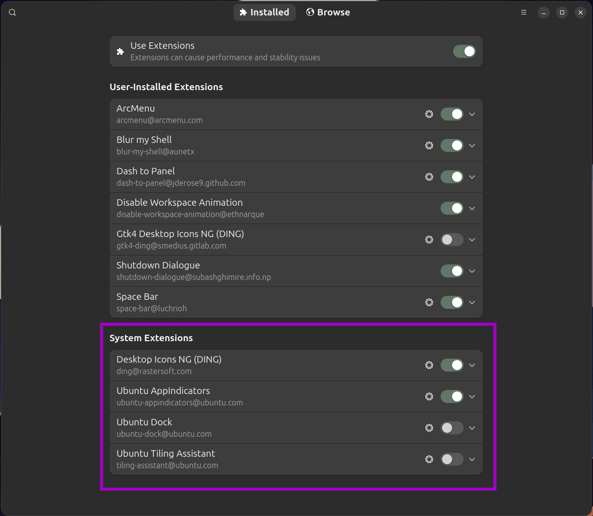593x516 pixels.
Task: Open the search icon in header
Action: tap(12, 12)
